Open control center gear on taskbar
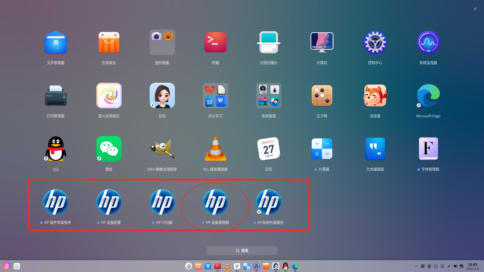Viewport: 484px width, 272px height. (256, 266)
